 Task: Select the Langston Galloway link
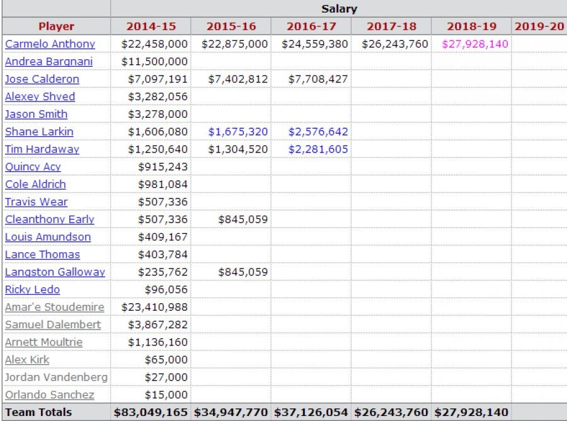point(55,272)
